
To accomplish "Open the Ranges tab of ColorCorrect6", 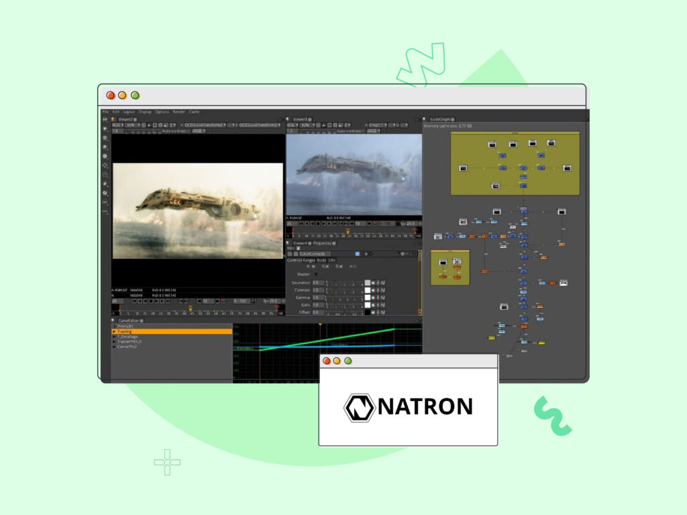I will (x=308, y=260).
